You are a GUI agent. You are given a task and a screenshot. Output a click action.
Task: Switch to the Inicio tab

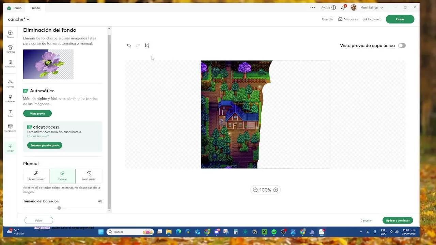14,8
